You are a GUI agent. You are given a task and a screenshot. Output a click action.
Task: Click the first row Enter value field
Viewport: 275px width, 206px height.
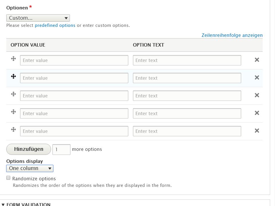tap(74, 60)
